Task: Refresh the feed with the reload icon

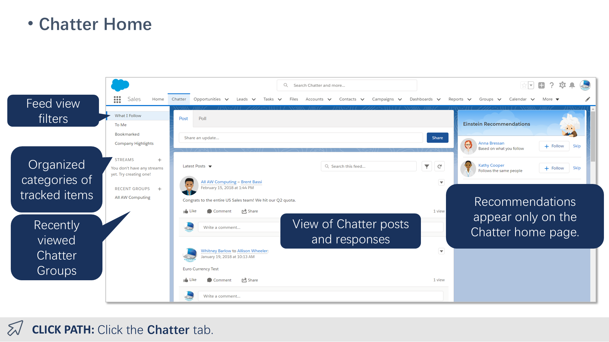Action: (x=440, y=166)
